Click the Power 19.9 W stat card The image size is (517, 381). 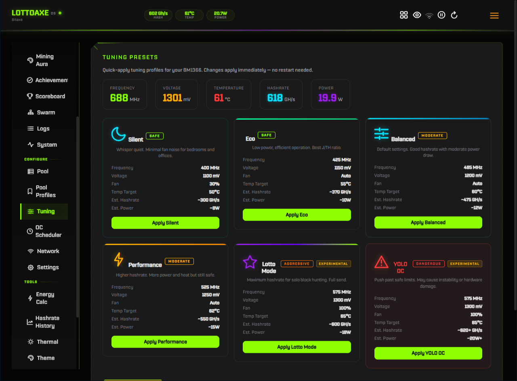(x=330, y=94)
